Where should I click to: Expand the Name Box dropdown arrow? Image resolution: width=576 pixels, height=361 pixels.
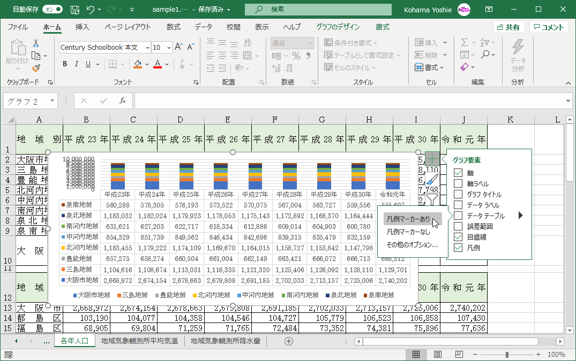click(x=52, y=101)
